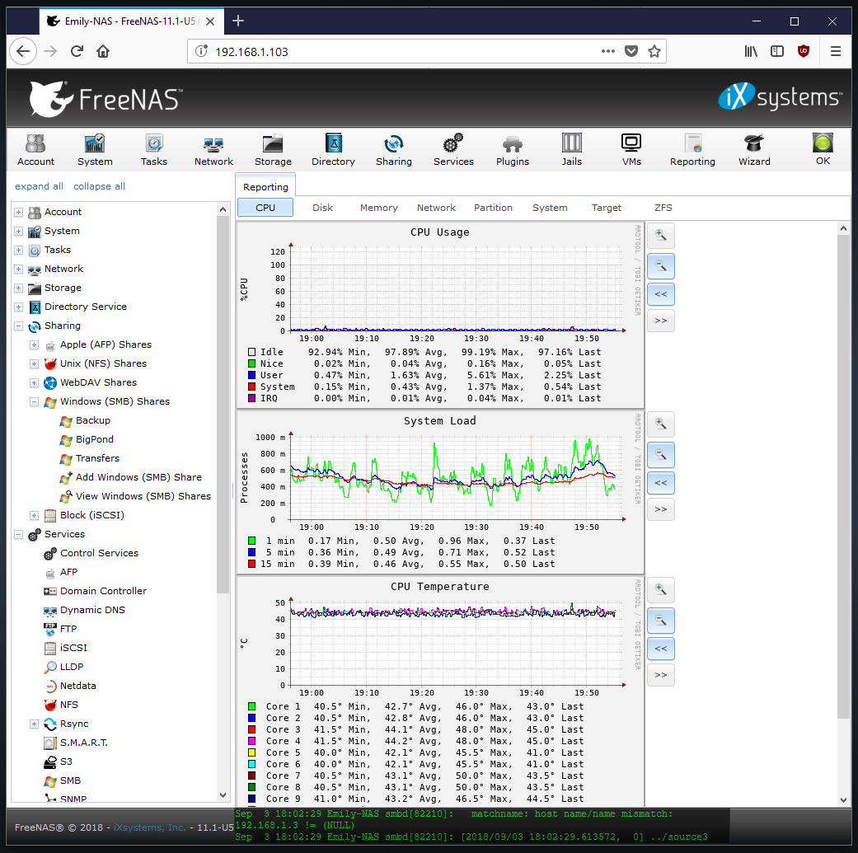Expand the Directory Service tree node

[x=19, y=307]
